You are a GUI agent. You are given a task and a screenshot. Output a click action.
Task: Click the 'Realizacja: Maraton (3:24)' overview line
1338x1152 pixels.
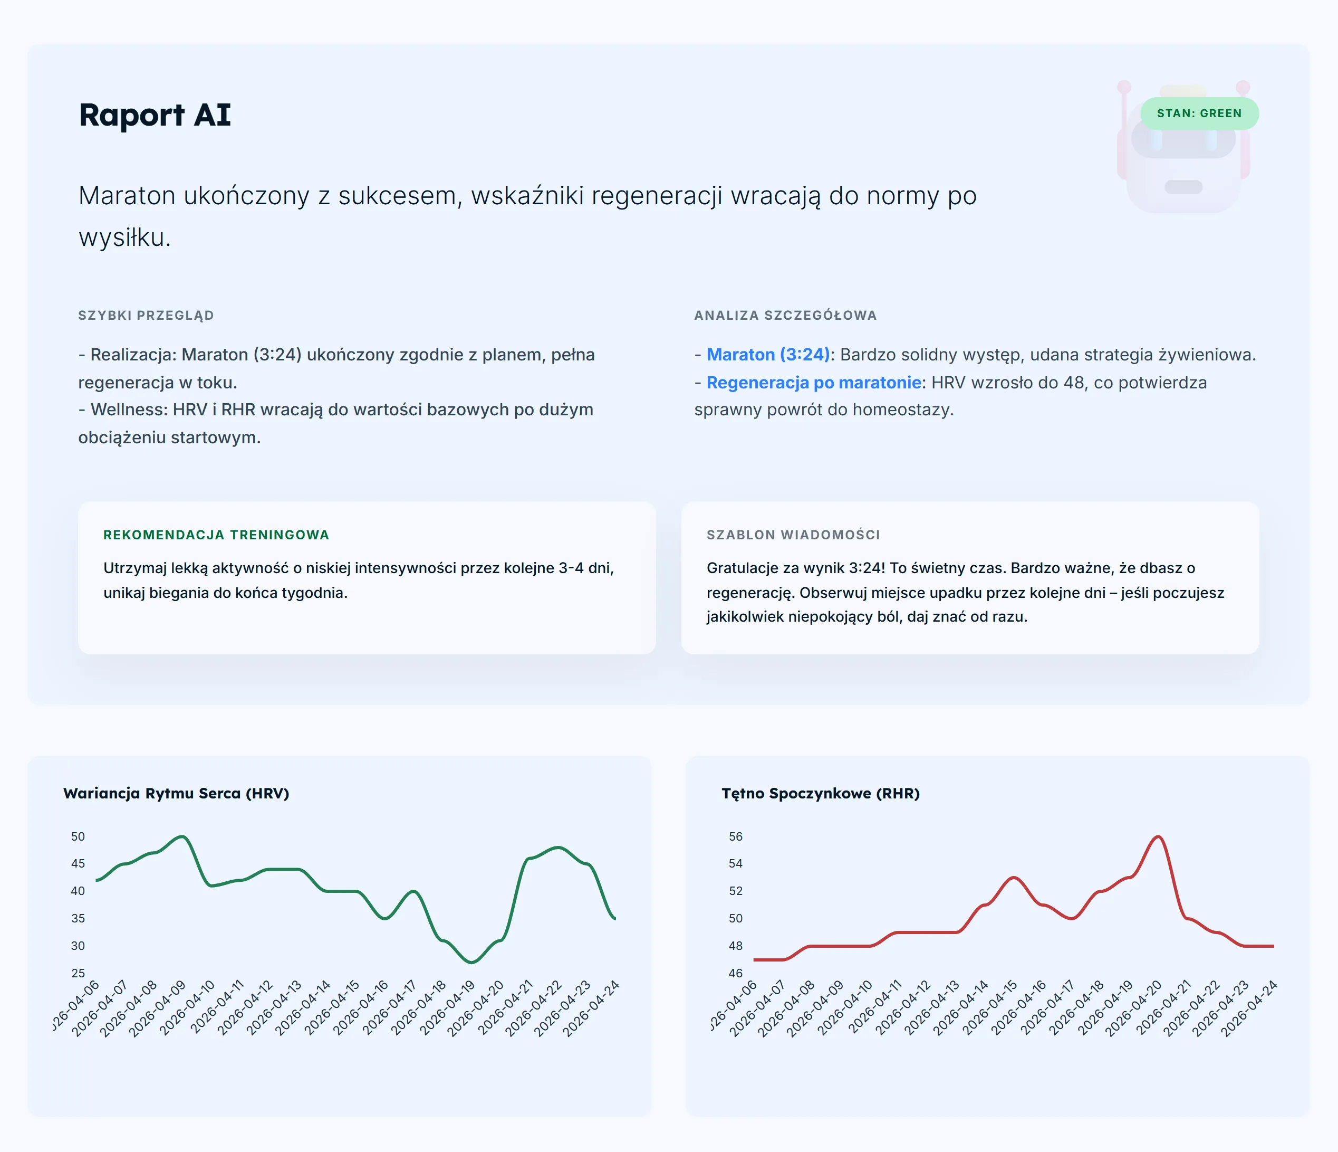click(x=336, y=368)
